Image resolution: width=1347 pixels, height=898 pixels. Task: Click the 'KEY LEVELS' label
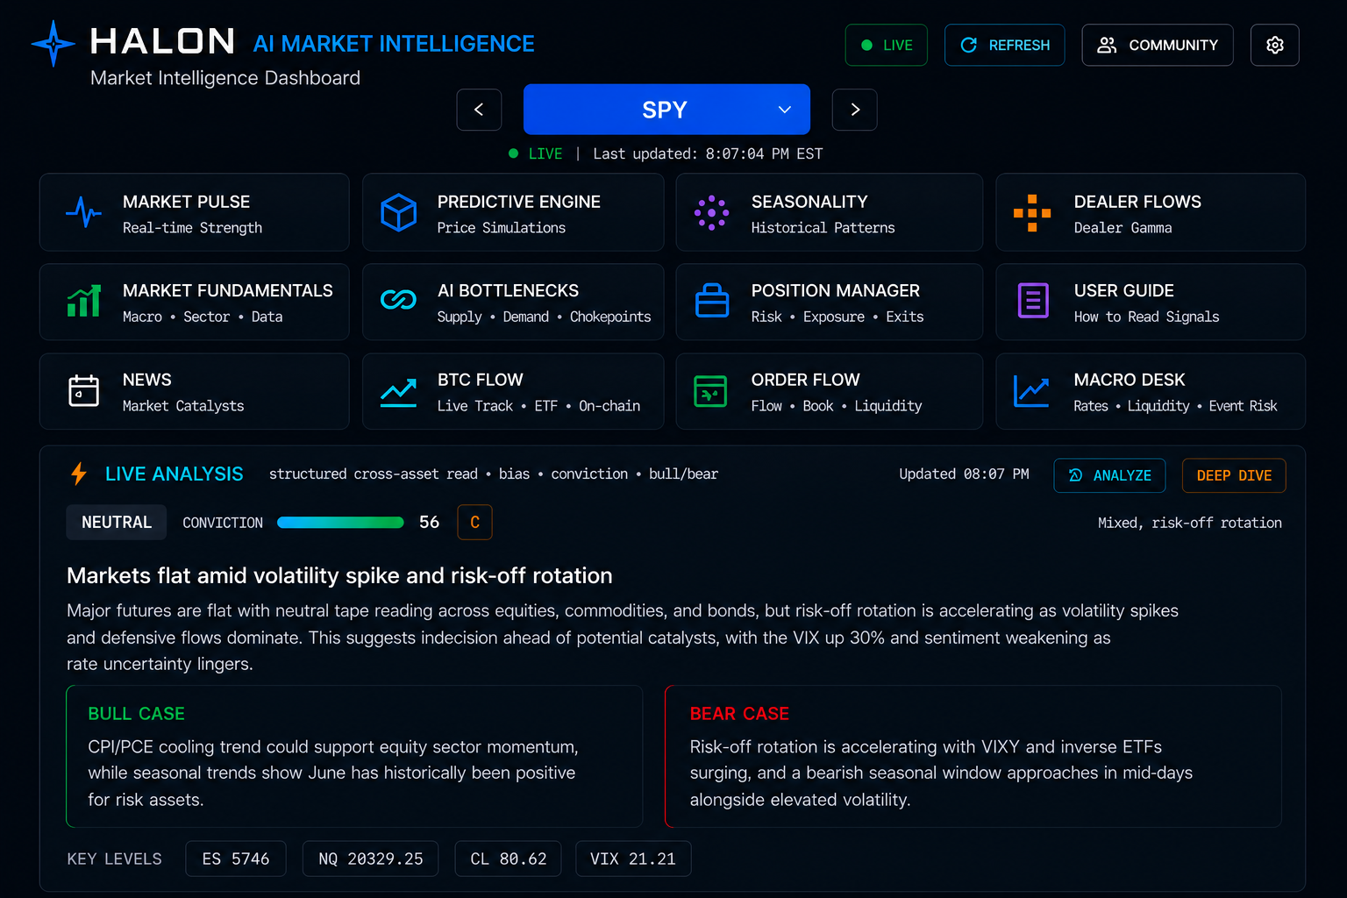[115, 859]
